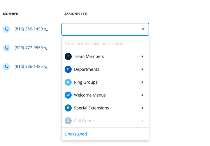
Task: Collapse the Assigned To dropdown caret
Action: point(143,29)
